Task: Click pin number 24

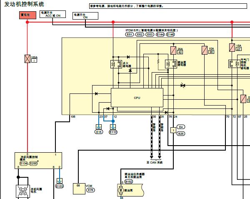Action: pos(175,117)
